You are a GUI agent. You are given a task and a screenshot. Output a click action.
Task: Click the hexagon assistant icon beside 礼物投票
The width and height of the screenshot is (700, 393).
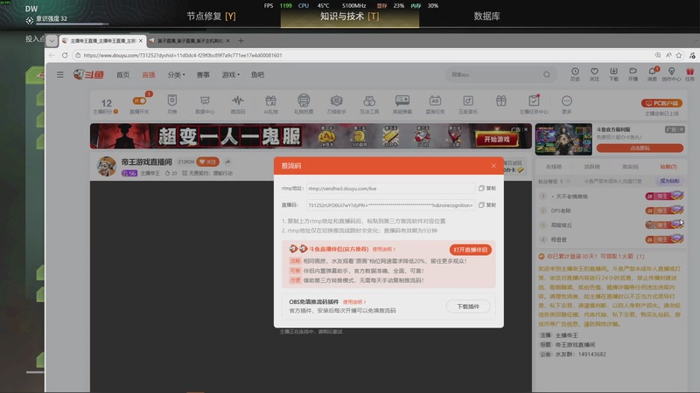pyautogui.click(x=336, y=100)
